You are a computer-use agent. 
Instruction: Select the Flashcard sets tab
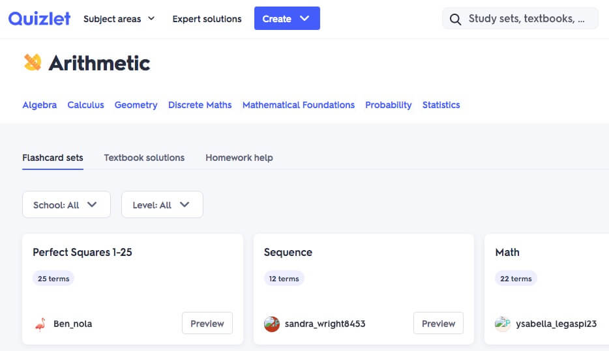click(x=53, y=158)
